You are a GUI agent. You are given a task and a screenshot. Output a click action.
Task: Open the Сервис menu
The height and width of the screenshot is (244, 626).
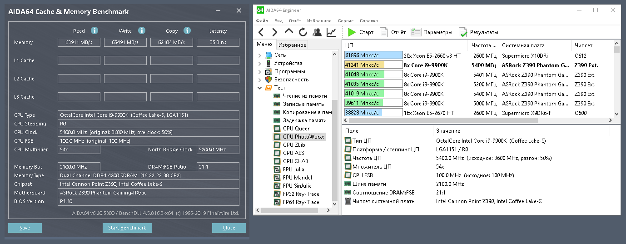click(346, 21)
